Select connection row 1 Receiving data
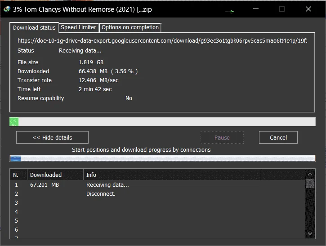 click(157, 185)
